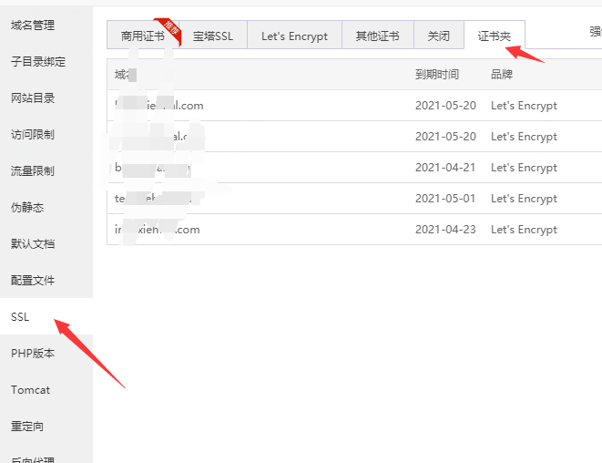602x463 pixels.
Task: Switch to the 宝塔SSL tab
Action: (x=213, y=36)
